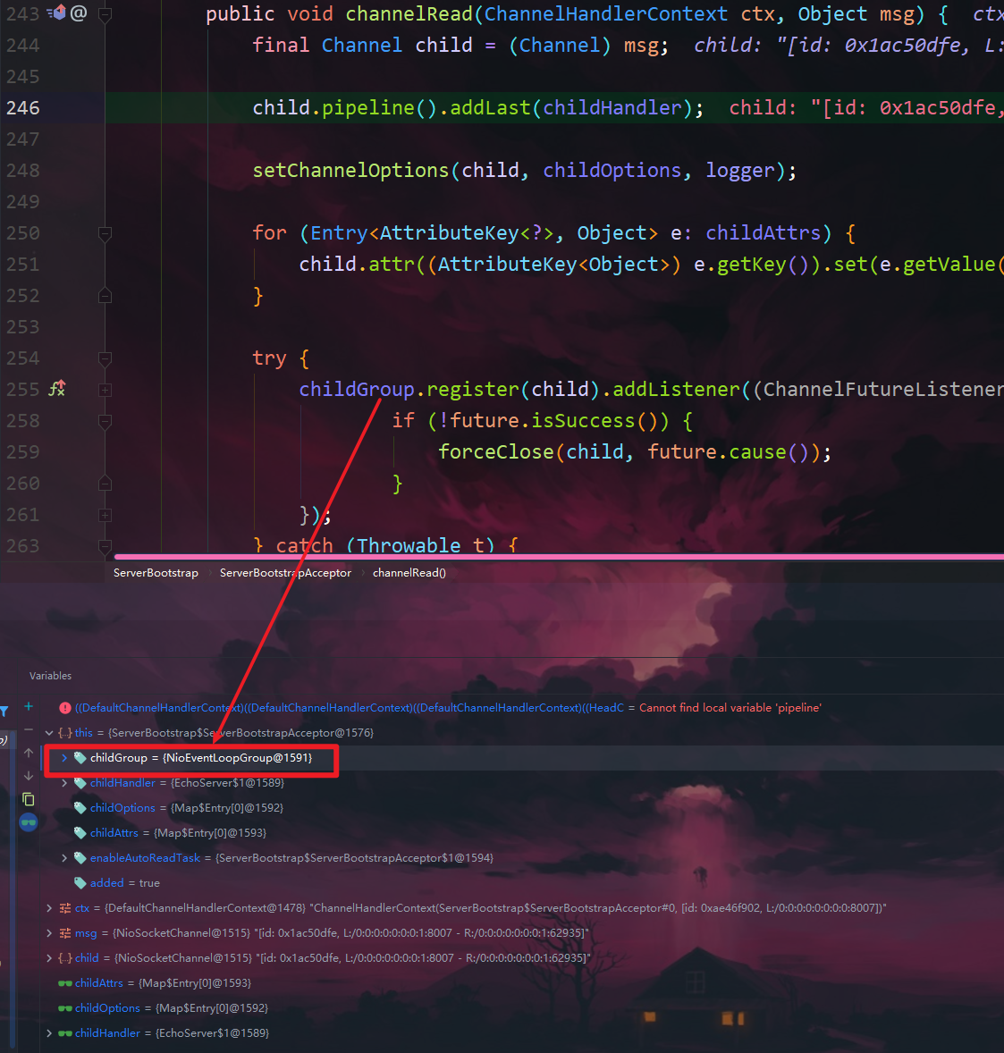This screenshot has width=1004, height=1053.
Task: Click the @ annotation gutter icon on line 243
Action: click(x=79, y=13)
